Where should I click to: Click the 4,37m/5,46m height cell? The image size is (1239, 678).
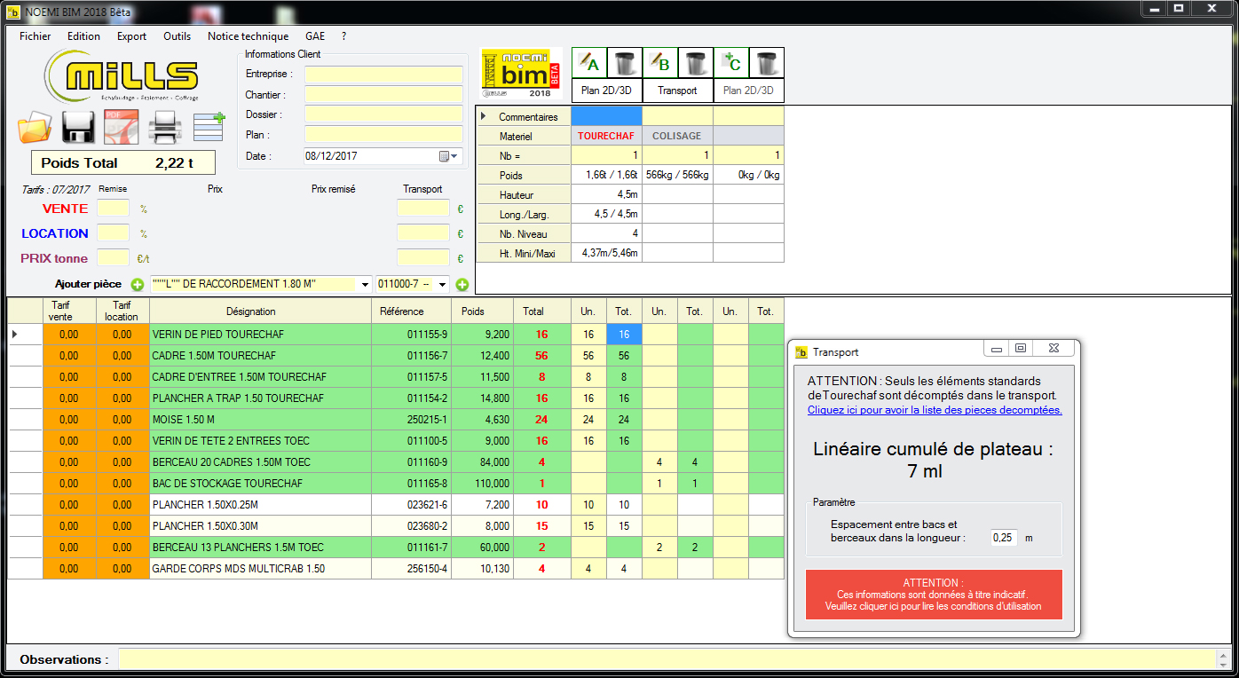click(606, 253)
